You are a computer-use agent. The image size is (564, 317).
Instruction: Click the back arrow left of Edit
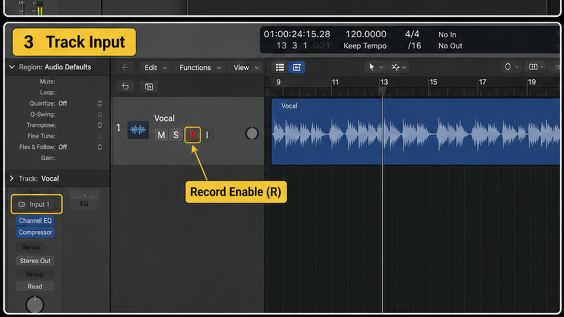click(x=125, y=67)
